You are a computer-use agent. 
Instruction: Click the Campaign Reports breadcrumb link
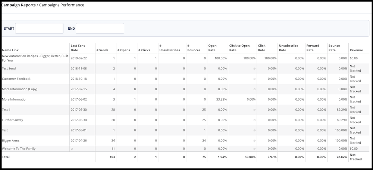18,5
